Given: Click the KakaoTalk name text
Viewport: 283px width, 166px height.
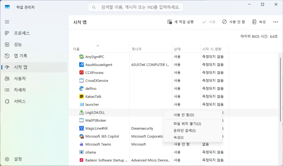Looking at the screenshot, I should coord(93,97).
